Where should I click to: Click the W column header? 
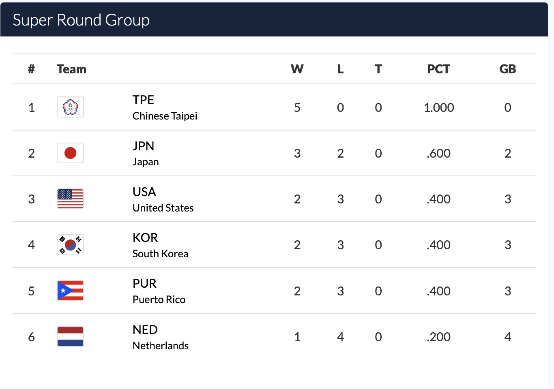click(x=297, y=69)
